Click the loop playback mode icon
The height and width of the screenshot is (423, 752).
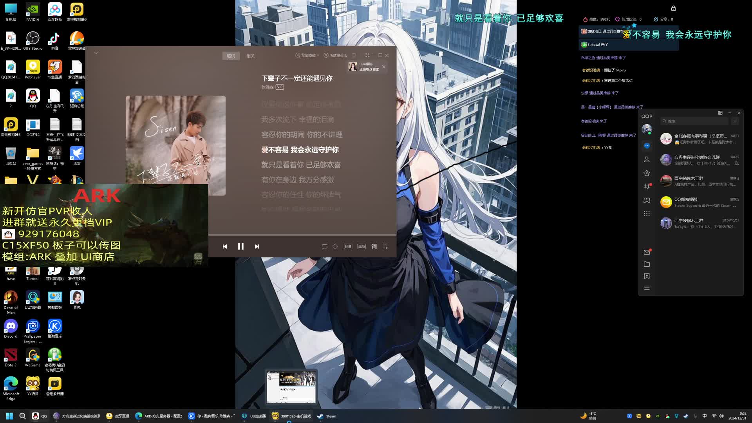click(x=325, y=246)
